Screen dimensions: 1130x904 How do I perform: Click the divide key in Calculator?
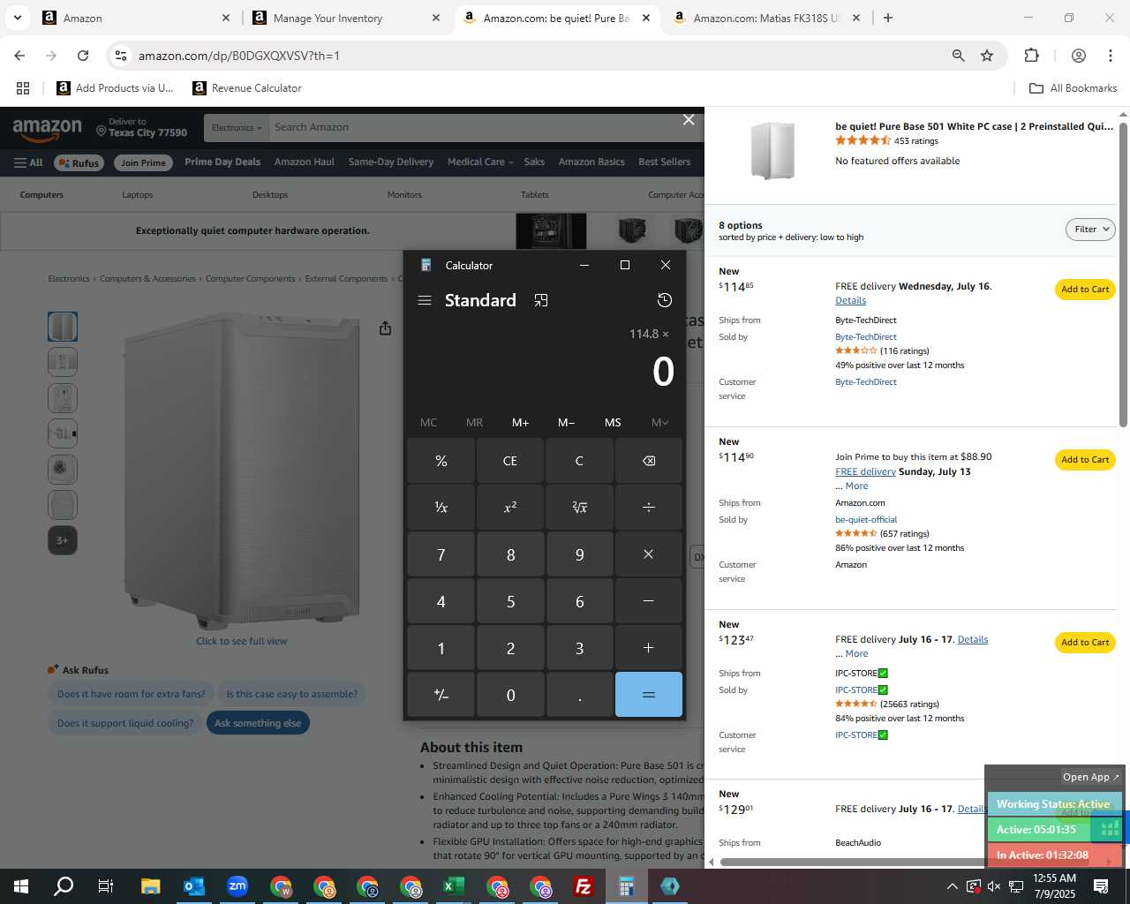pos(649,508)
